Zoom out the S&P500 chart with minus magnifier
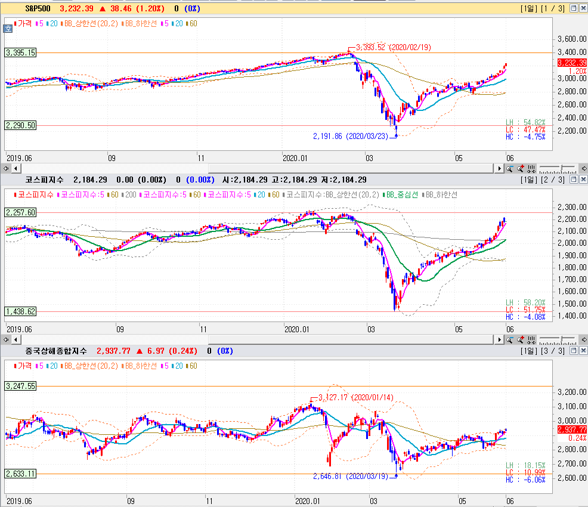The image size is (588, 507). (x=509, y=169)
